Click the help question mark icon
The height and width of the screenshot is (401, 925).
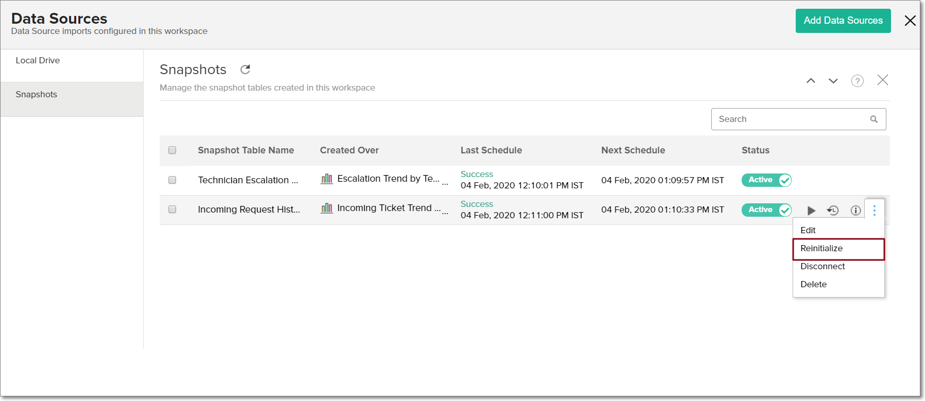(x=857, y=81)
